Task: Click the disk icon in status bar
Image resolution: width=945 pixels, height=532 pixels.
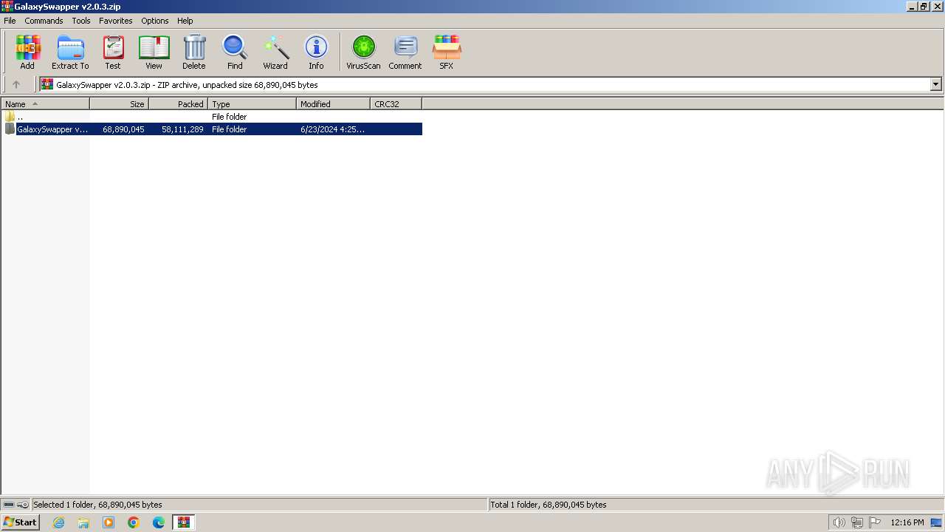Action: [x=9, y=505]
